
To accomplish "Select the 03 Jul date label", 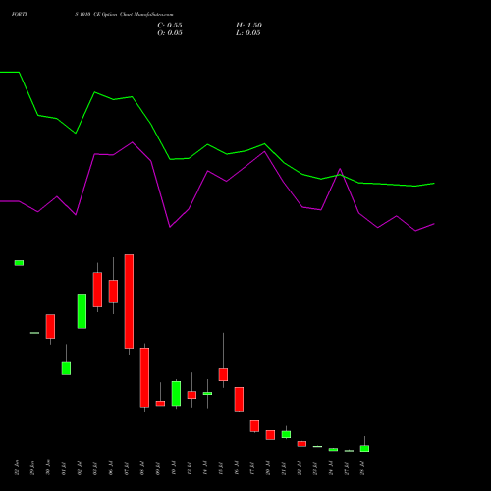I will [x=95, y=468].
